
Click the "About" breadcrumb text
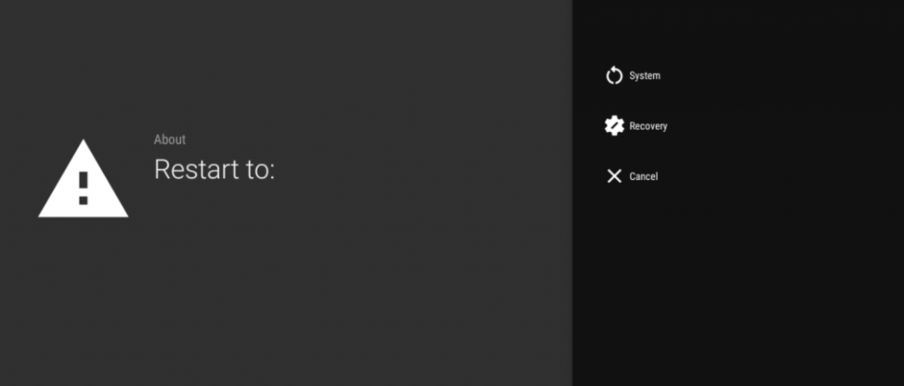[x=169, y=139]
